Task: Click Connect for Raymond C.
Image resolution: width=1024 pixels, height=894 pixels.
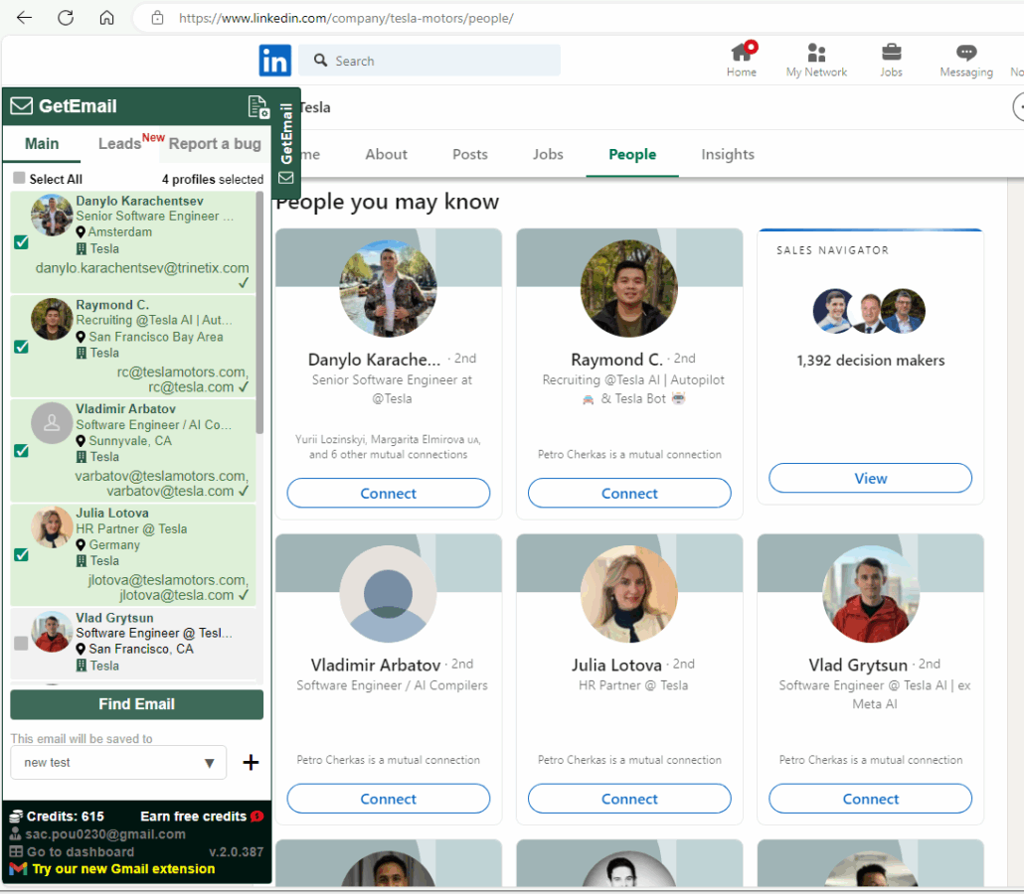Action: tap(629, 494)
